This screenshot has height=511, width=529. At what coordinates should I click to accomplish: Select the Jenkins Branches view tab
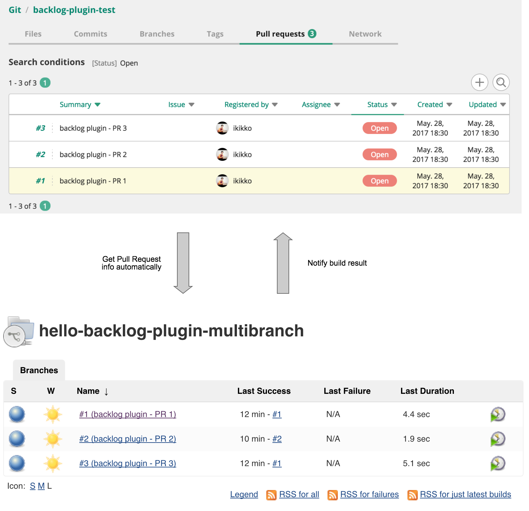39,370
